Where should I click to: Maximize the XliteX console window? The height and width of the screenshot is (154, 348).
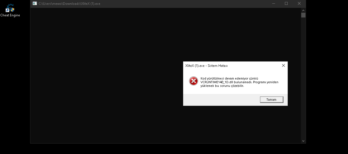pyautogui.click(x=286, y=4)
